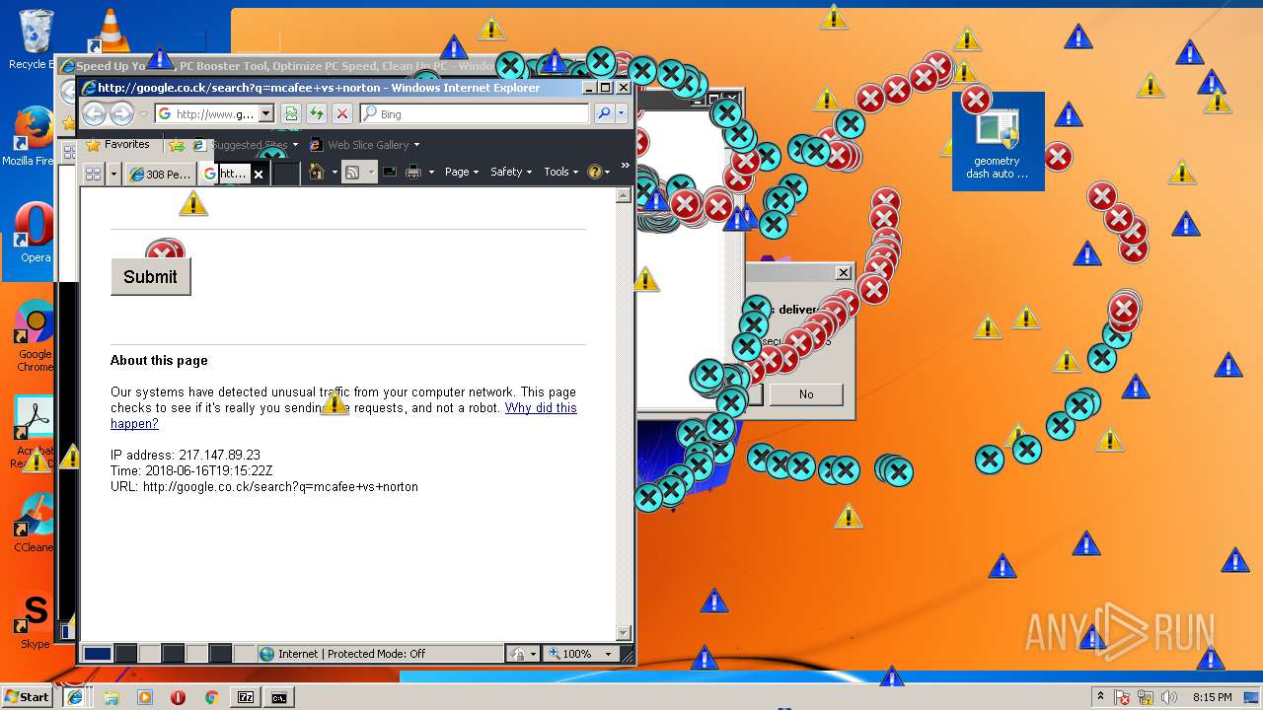Click 'Internet | Protected Mode: Off' status zone
This screenshot has height=710, width=1263.
381,654
